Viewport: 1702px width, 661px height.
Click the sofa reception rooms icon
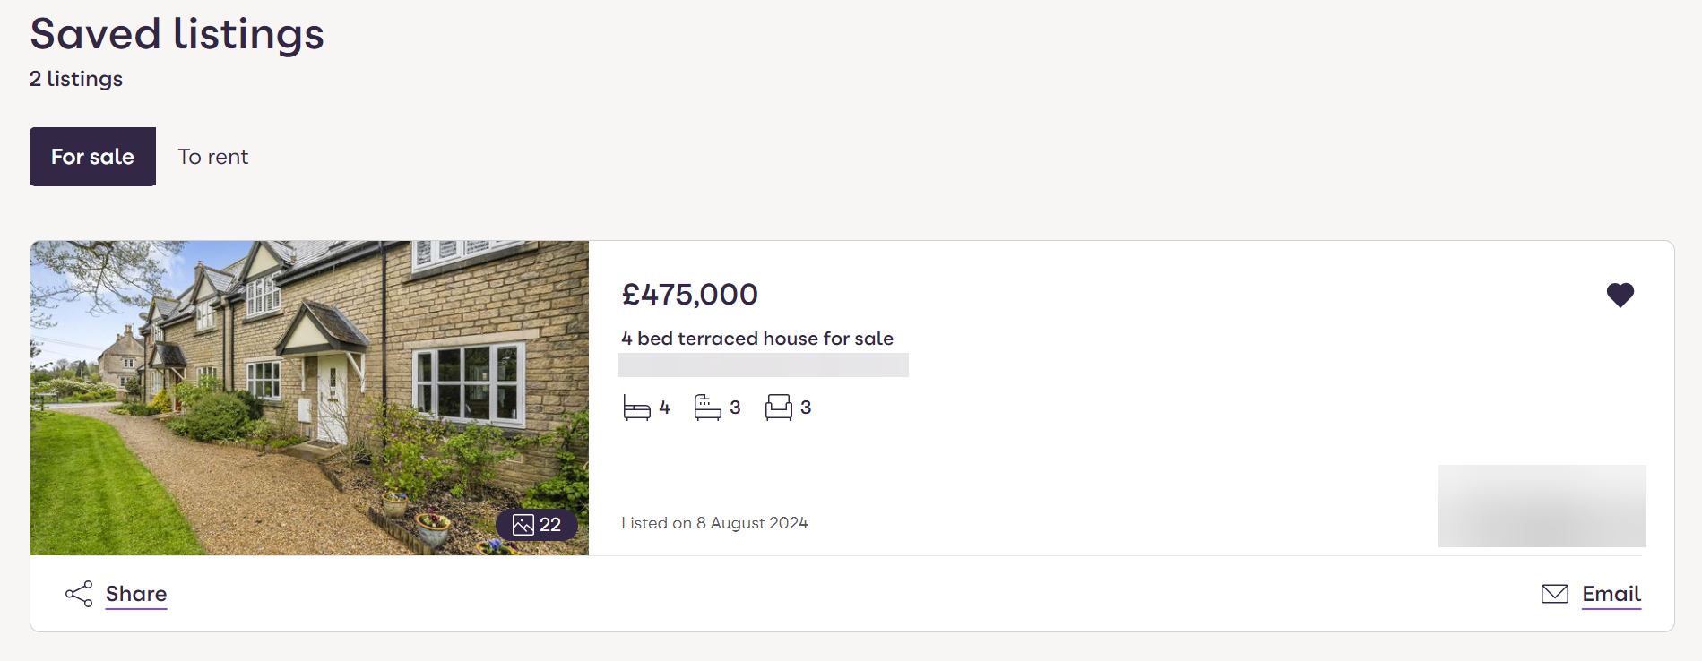(778, 408)
